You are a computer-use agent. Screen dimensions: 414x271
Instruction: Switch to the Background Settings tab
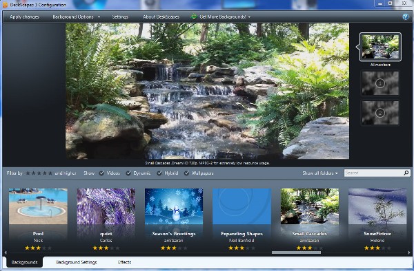(77, 262)
